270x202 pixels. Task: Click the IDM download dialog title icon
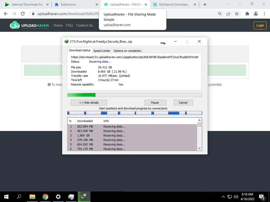tap(66, 41)
